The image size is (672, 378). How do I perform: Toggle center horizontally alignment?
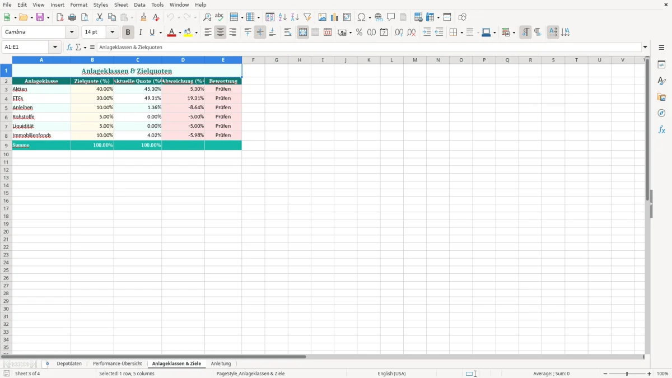click(221, 32)
